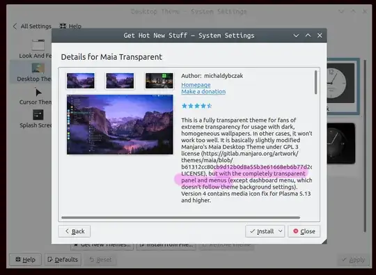Click the Apply button in System Settings
376x275 pixels.
tap(353, 260)
